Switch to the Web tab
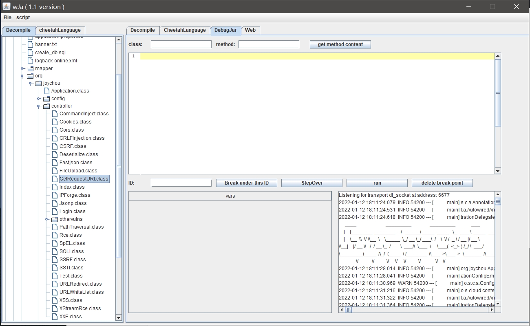Screen dimensions: 530x326 pos(250,30)
